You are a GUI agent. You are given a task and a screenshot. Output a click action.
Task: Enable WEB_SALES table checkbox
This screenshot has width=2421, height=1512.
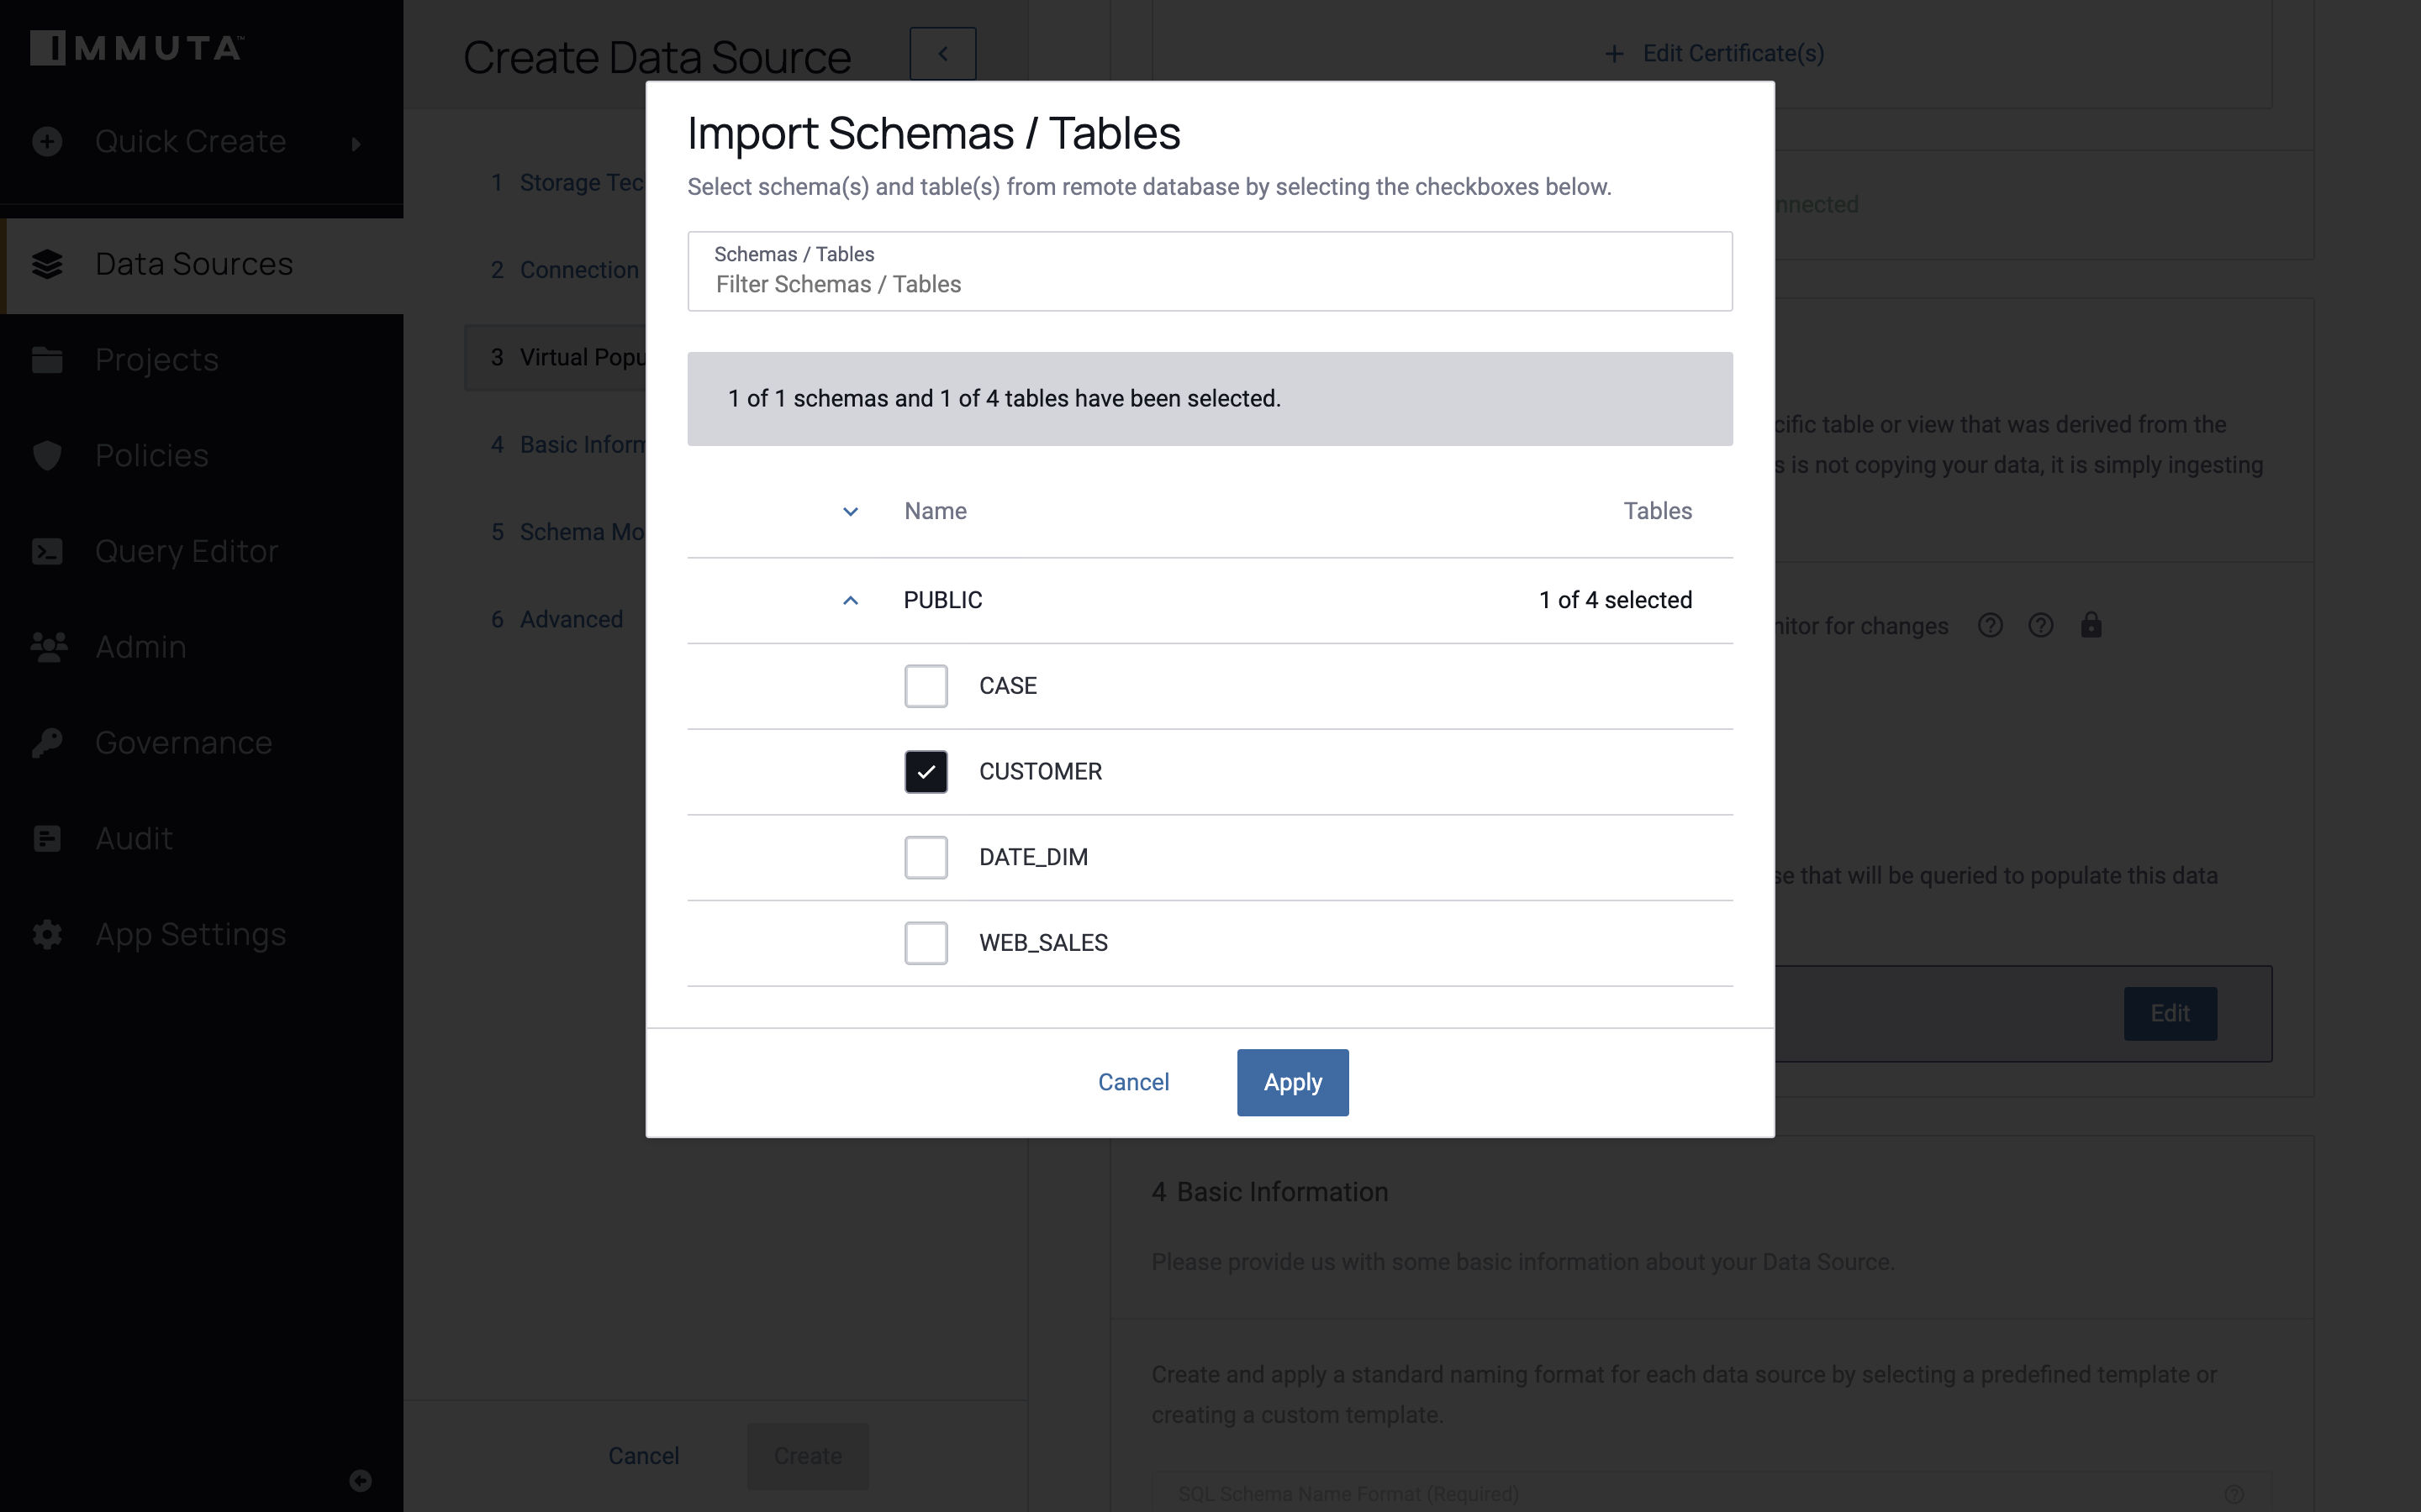(x=926, y=942)
